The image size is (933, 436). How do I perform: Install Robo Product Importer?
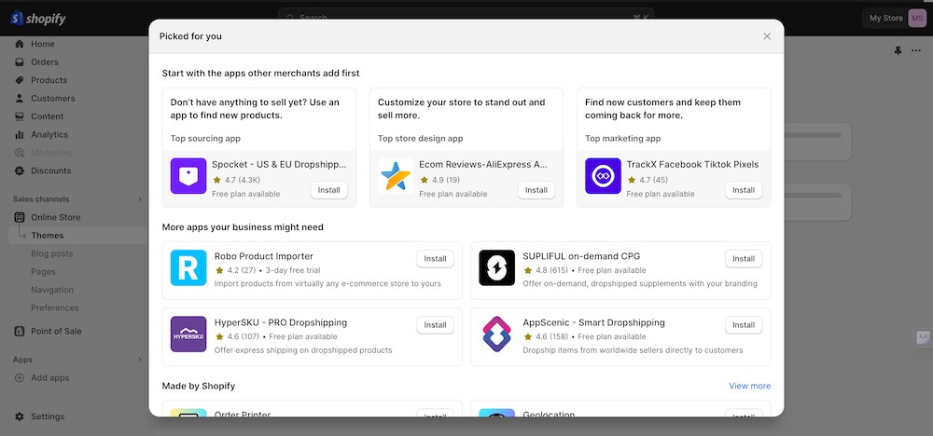pyautogui.click(x=435, y=258)
